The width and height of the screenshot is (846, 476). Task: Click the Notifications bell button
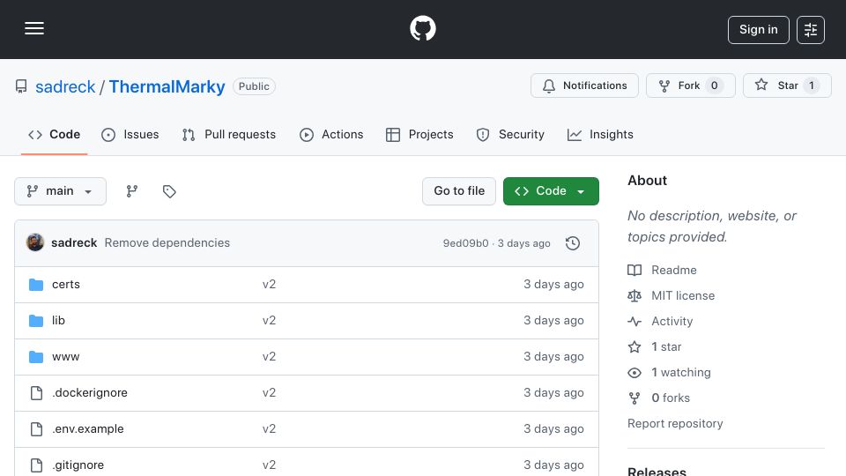(584, 86)
